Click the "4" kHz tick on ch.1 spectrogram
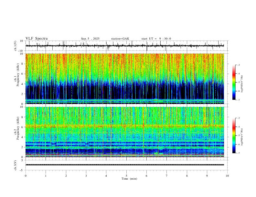This screenshot has height=197, width=256. click(x=23, y=84)
